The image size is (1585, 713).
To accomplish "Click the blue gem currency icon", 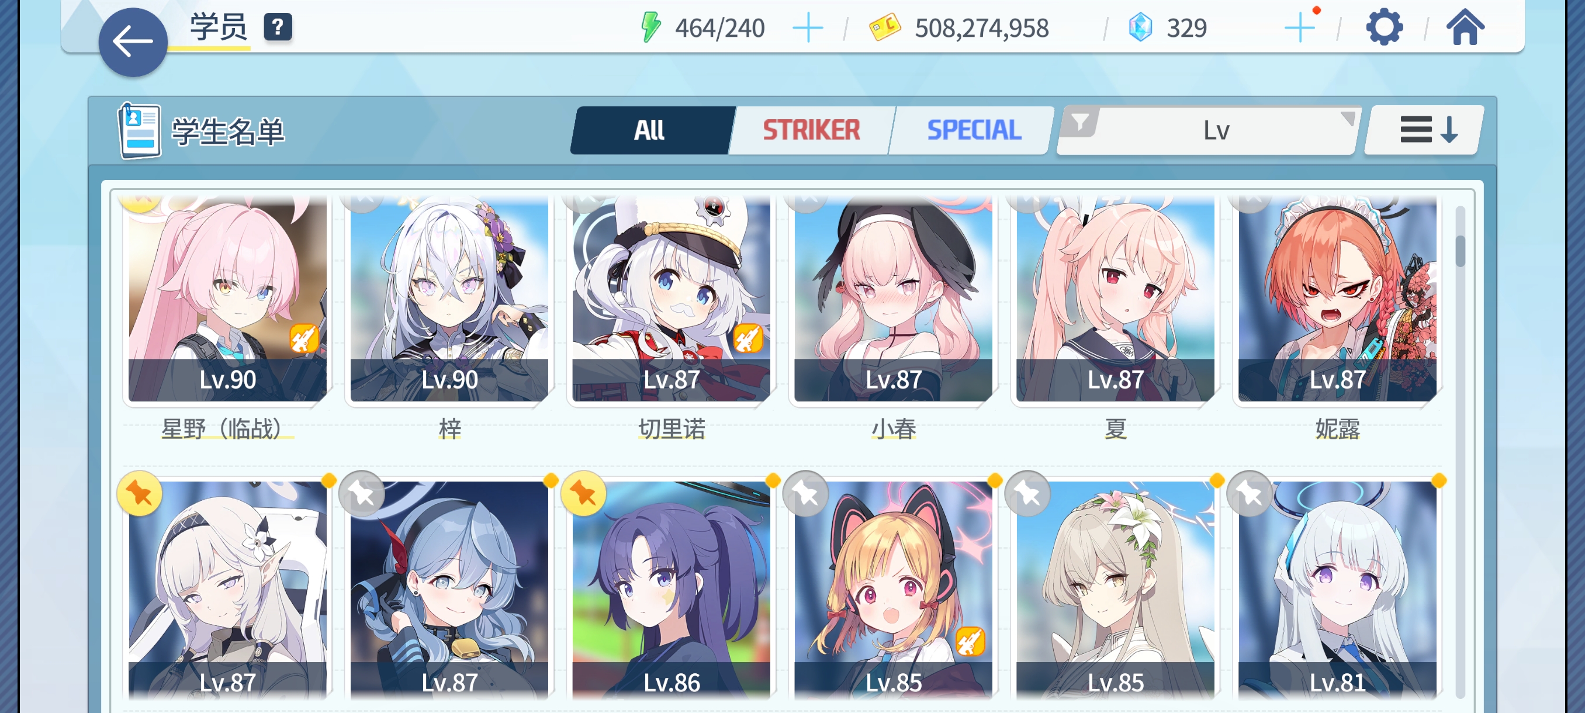I will (1140, 27).
